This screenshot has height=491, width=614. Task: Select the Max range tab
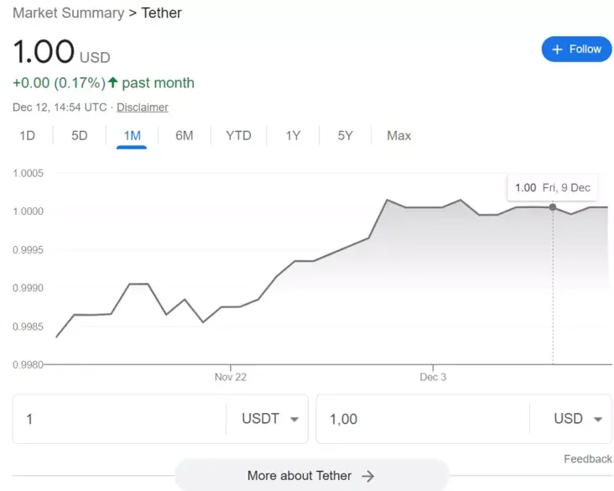398,135
